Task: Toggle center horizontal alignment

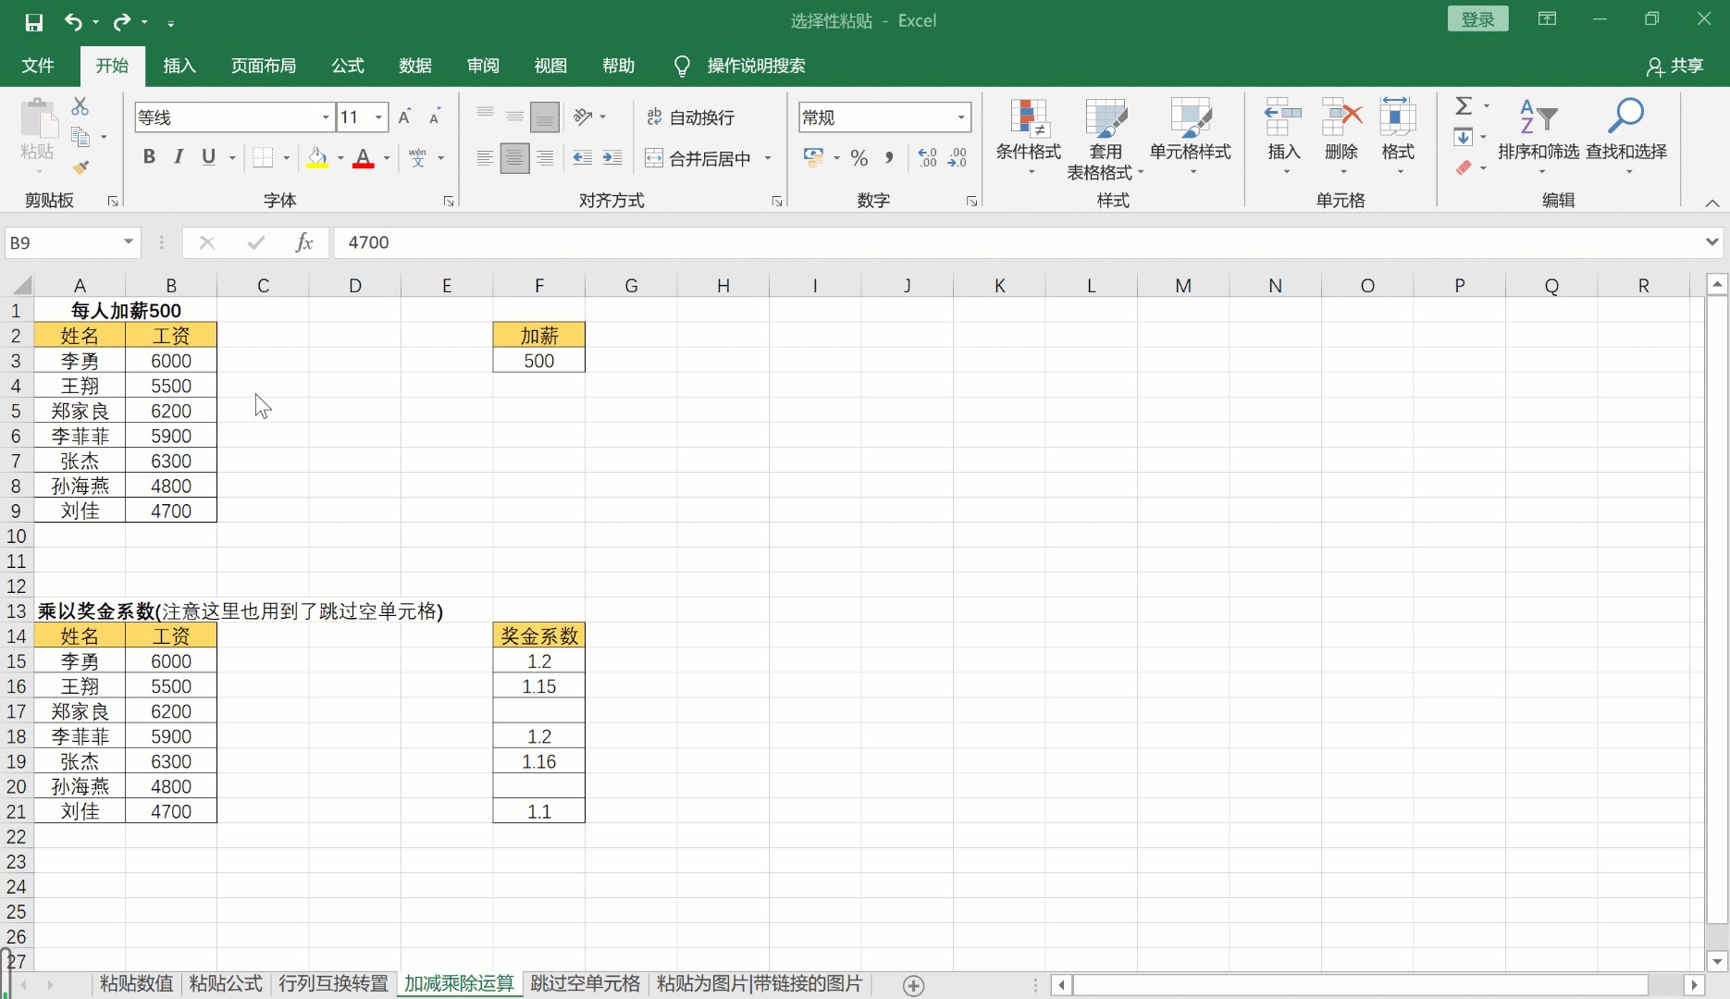Action: point(514,158)
